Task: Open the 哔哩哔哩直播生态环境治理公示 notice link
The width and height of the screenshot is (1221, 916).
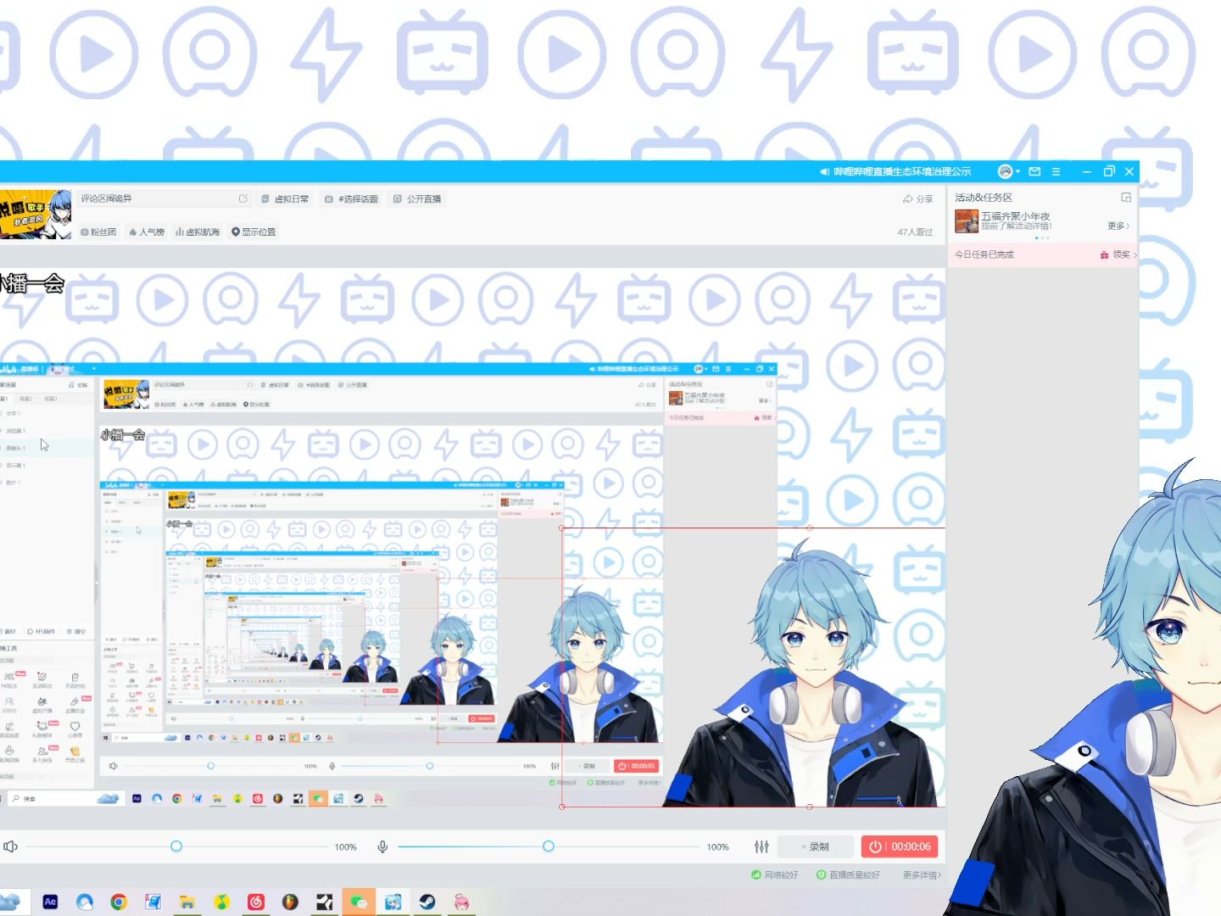Action: (902, 171)
